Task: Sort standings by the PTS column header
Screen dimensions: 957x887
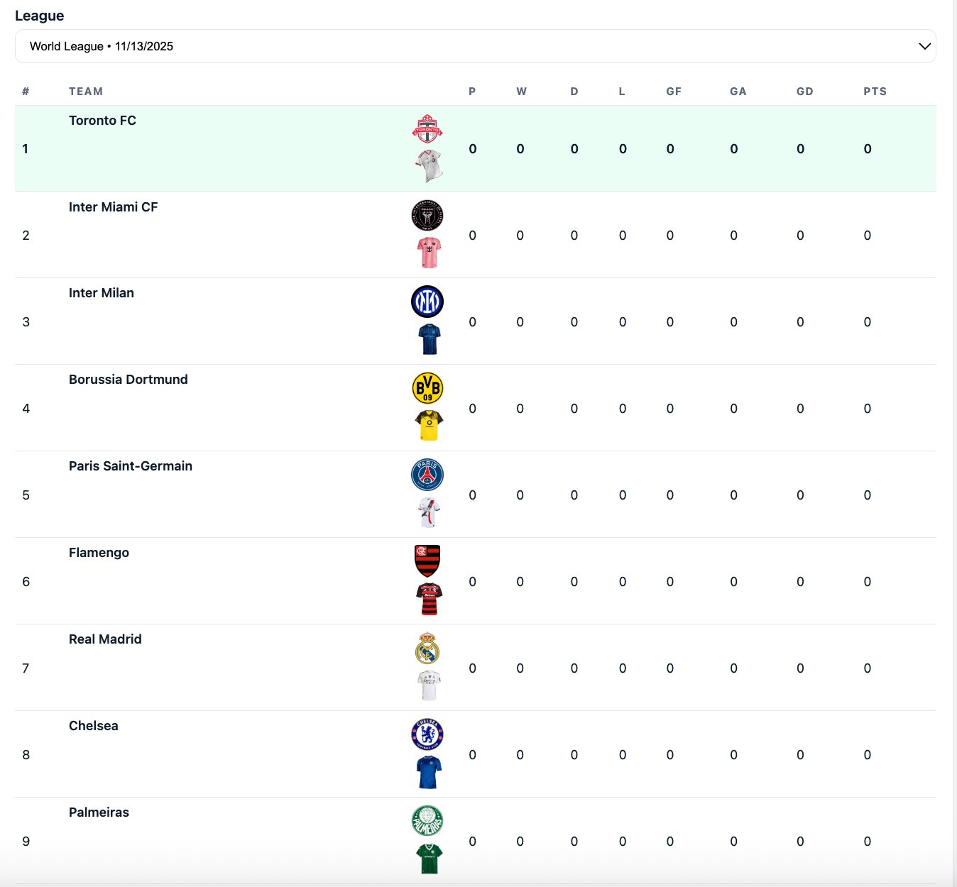Action: pos(875,91)
